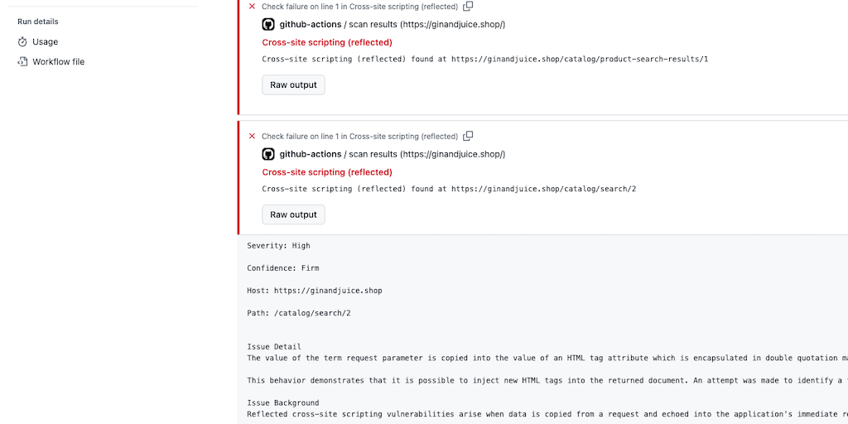This screenshot has width=848, height=424.
Task: Click github-actions name in catalog/search/2 annotation
Action: (310, 154)
